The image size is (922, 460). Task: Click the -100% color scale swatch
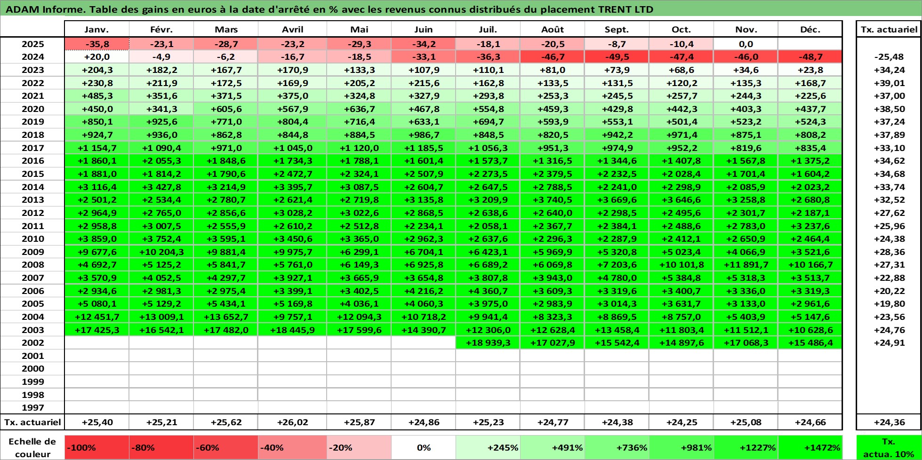click(x=96, y=448)
